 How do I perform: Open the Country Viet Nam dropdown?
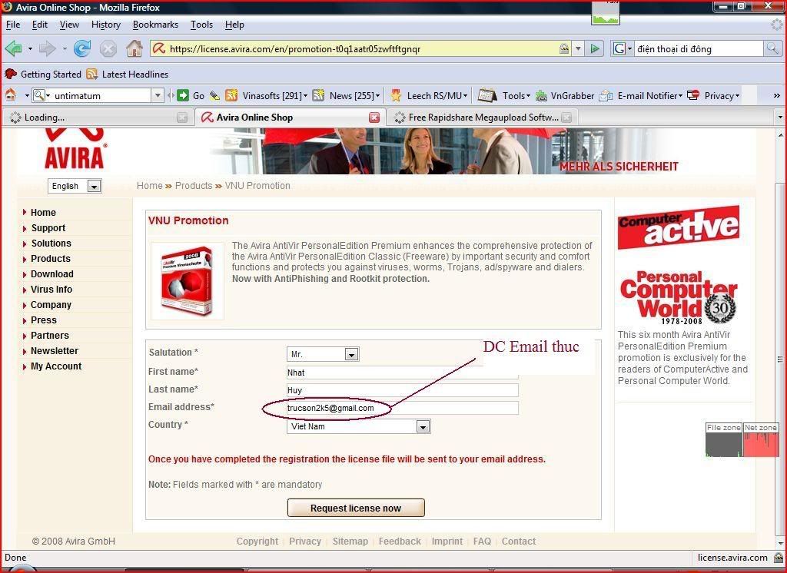pos(358,426)
